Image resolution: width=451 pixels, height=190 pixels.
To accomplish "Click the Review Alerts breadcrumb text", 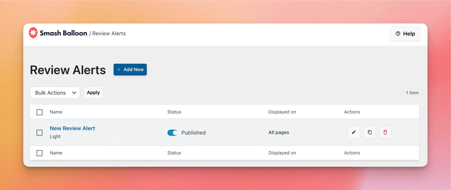I will click(x=109, y=33).
